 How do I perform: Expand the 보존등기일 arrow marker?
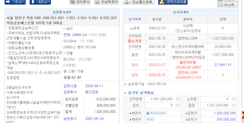coord(125,84)
